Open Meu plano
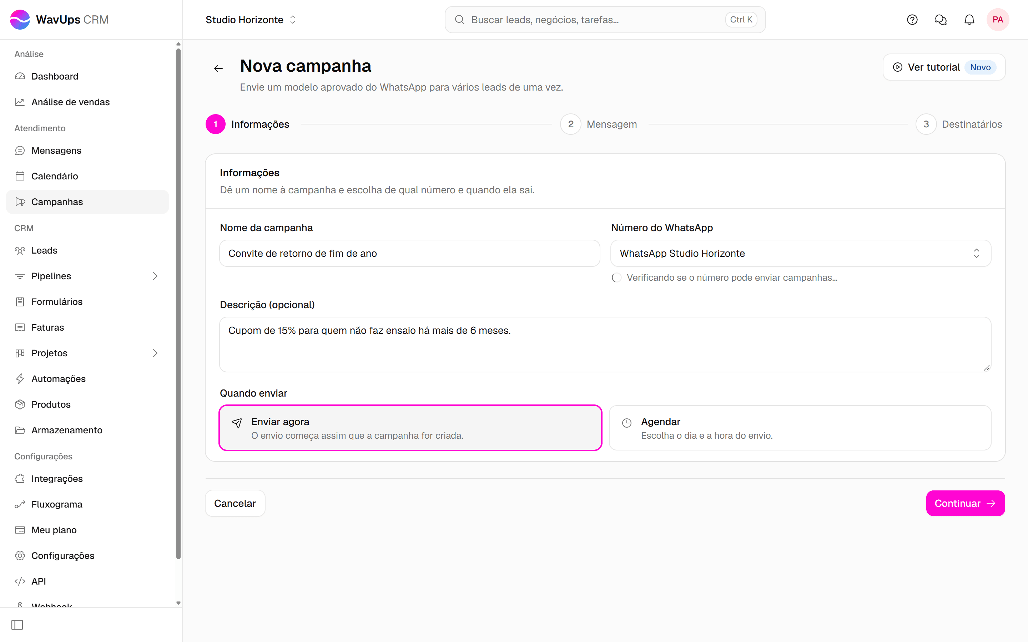This screenshot has height=642, width=1028. (87, 530)
